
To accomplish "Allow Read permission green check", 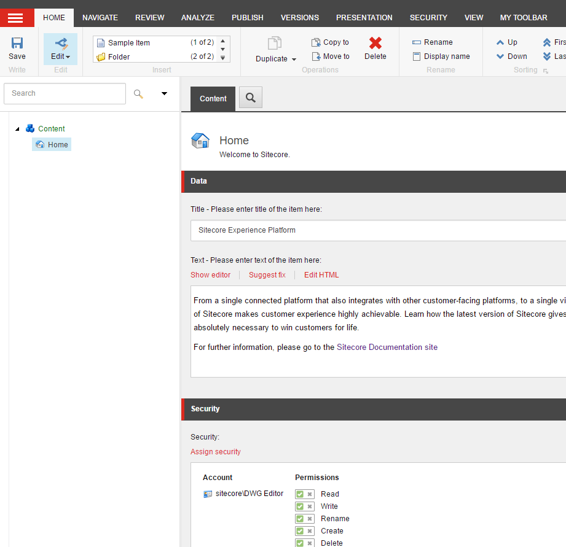I will pyautogui.click(x=300, y=494).
